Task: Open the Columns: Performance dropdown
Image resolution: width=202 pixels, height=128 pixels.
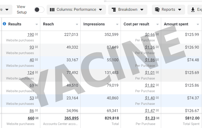Action: coord(76,10)
